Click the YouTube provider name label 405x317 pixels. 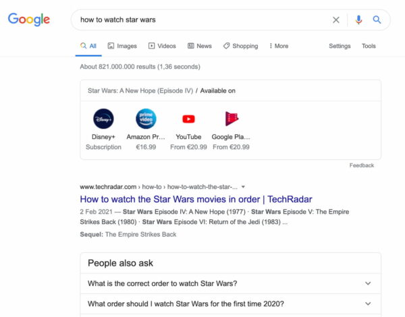[x=188, y=137]
